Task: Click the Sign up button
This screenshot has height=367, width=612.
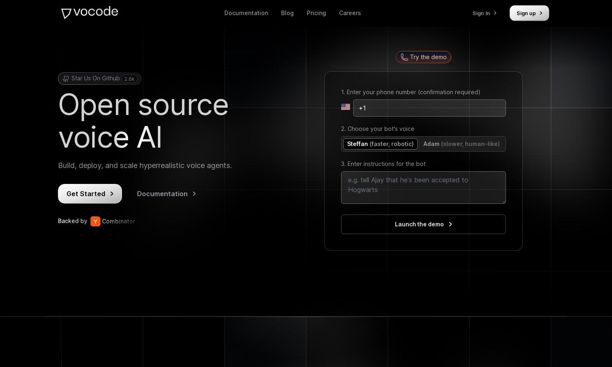Action: (529, 13)
